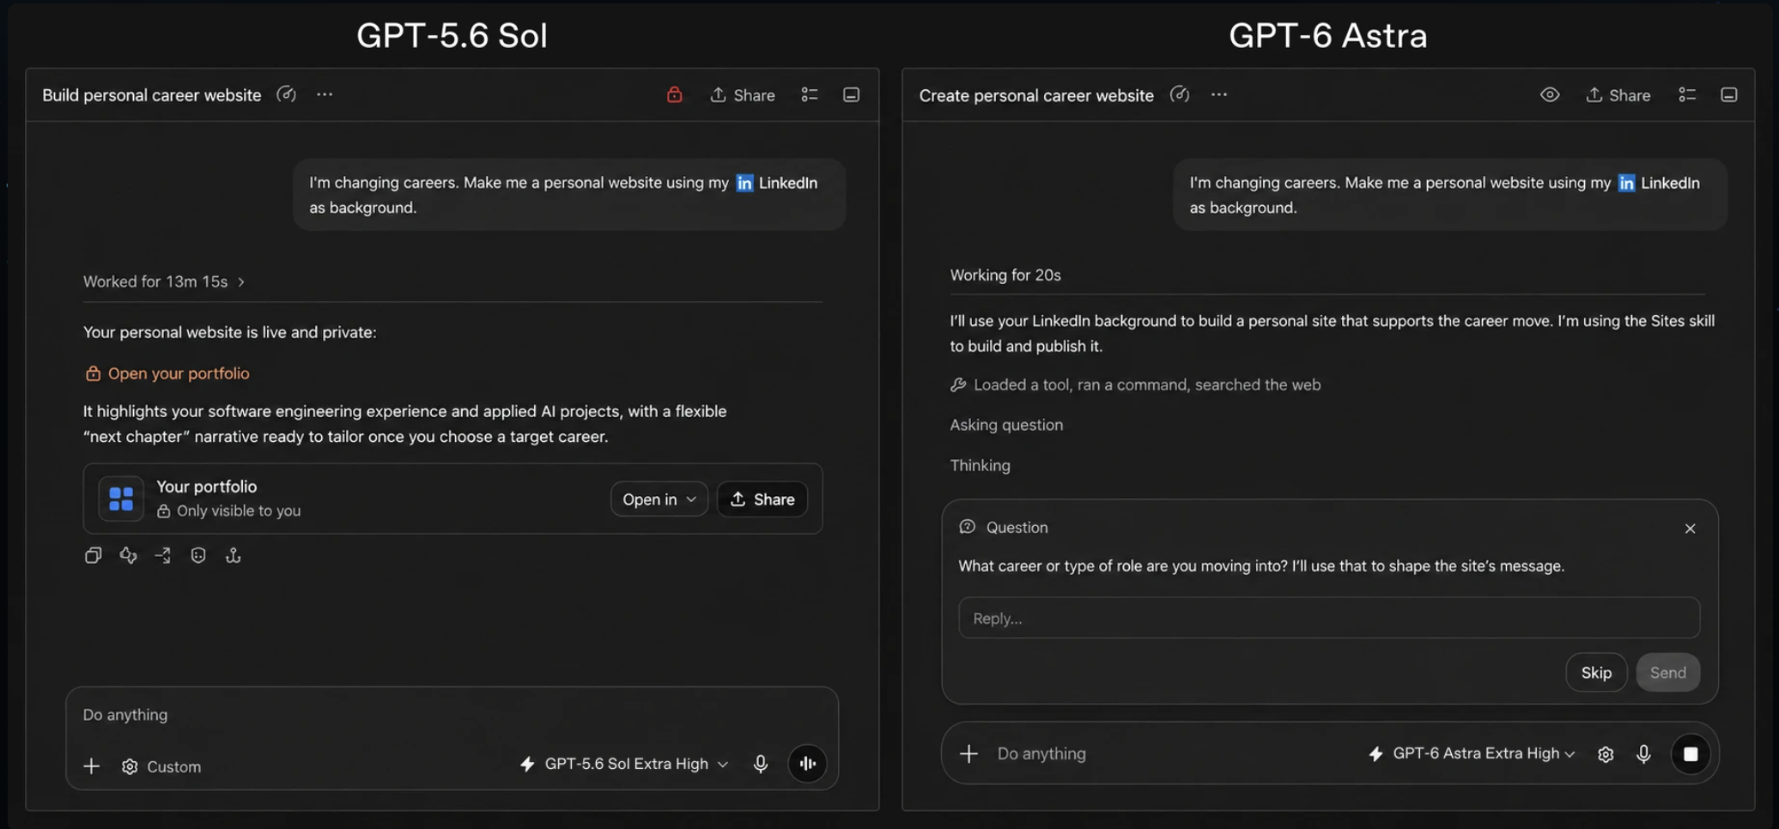Click the Reply field in Question card
This screenshot has height=829, width=1779.
(1329, 618)
